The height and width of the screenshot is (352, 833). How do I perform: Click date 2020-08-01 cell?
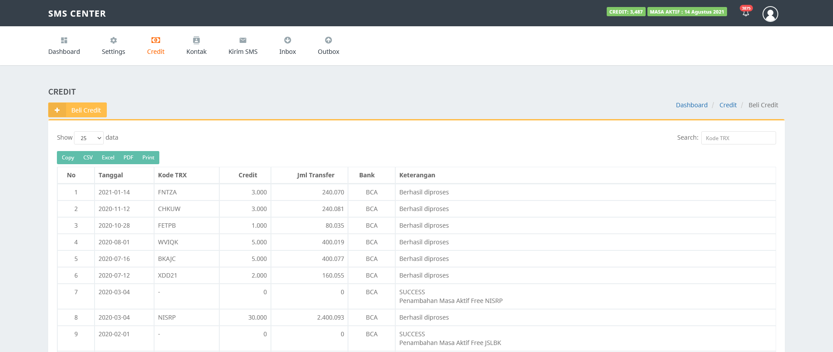point(124,242)
